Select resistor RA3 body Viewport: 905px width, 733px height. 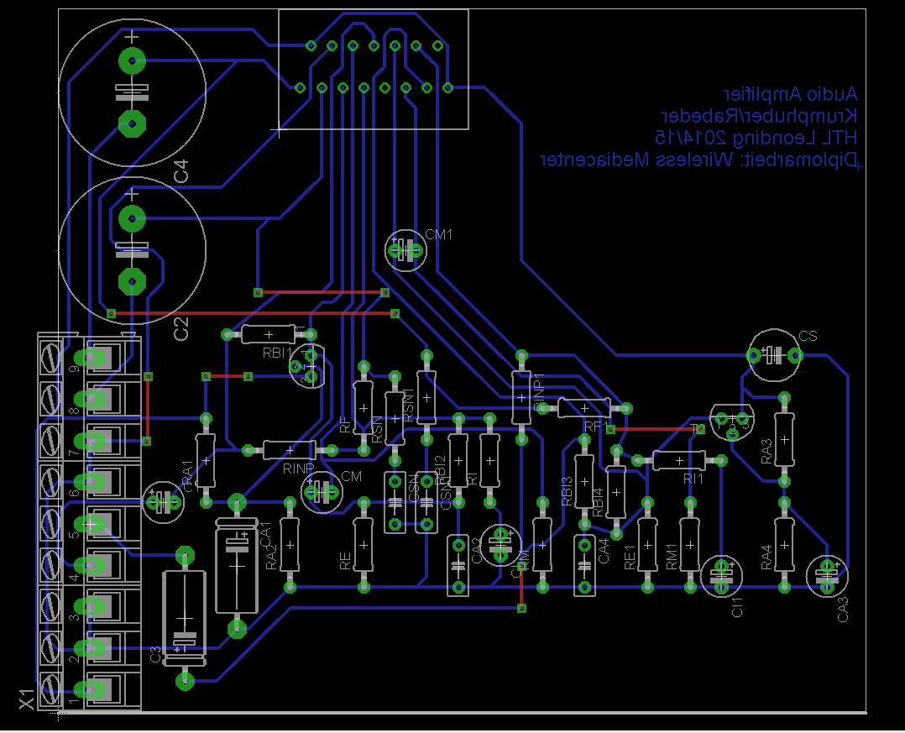point(784,439)
